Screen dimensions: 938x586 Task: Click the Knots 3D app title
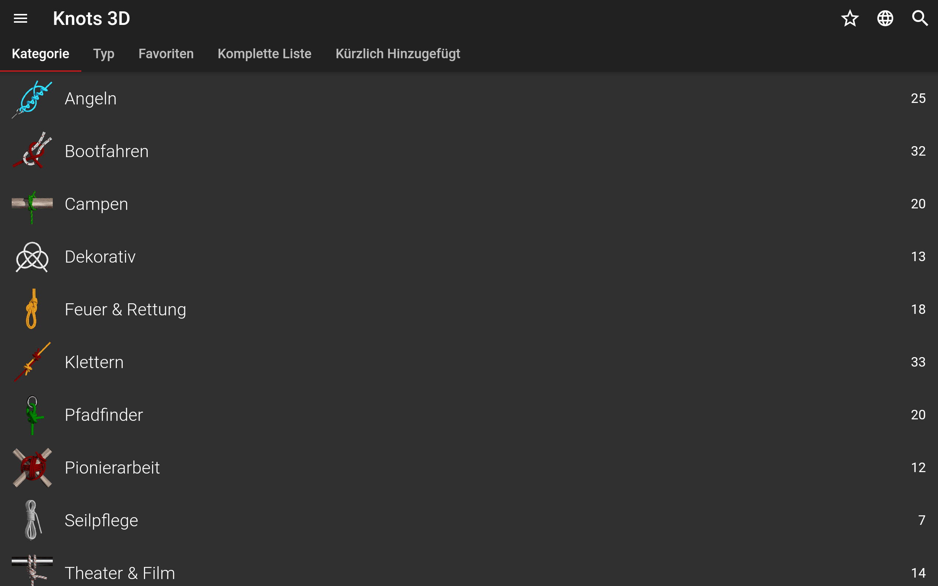click(x=92, y=18)
